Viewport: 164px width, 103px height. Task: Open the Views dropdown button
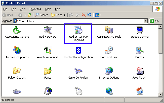98,15
